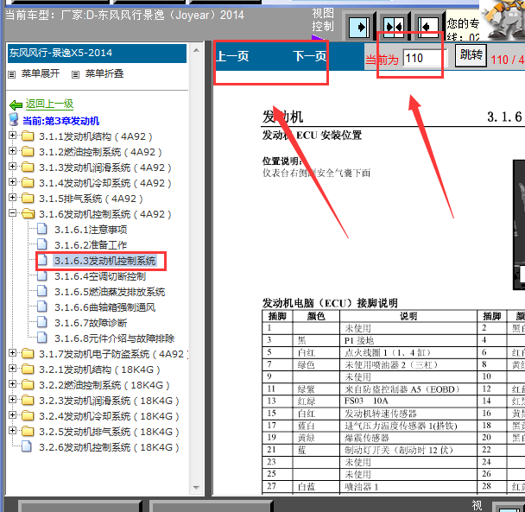Expand the 3.1.5排气系统 node
The height and width of the screenshot is (512, 525).
[x=12, y=197]
